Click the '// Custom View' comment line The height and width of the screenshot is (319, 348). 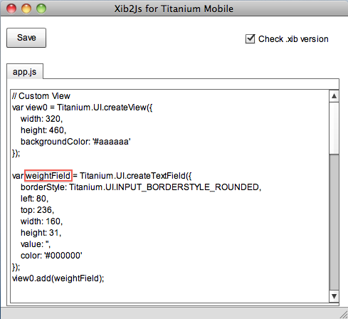tap(41, 96)
